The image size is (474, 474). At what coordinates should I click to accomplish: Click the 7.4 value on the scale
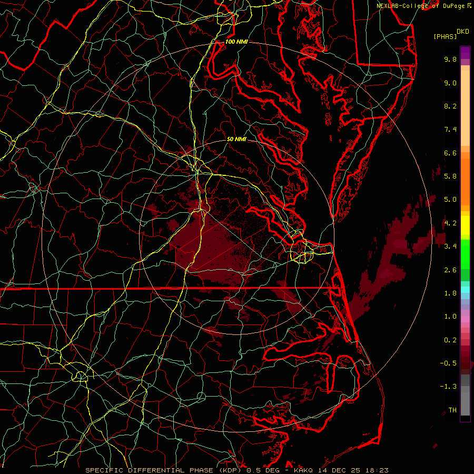coord(450,130)
